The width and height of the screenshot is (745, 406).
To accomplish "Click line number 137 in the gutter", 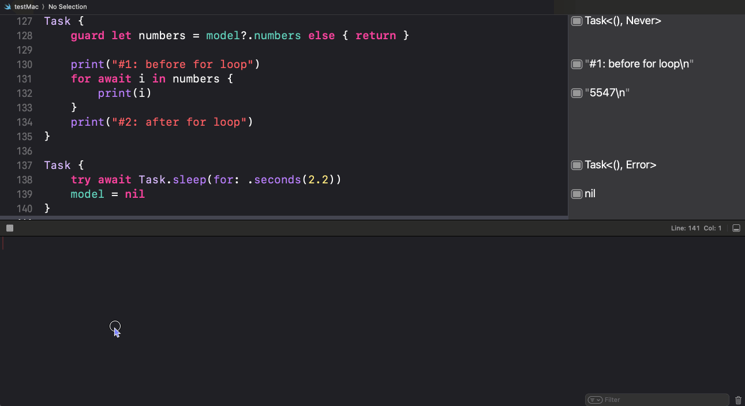I will [x=24, y=166].
